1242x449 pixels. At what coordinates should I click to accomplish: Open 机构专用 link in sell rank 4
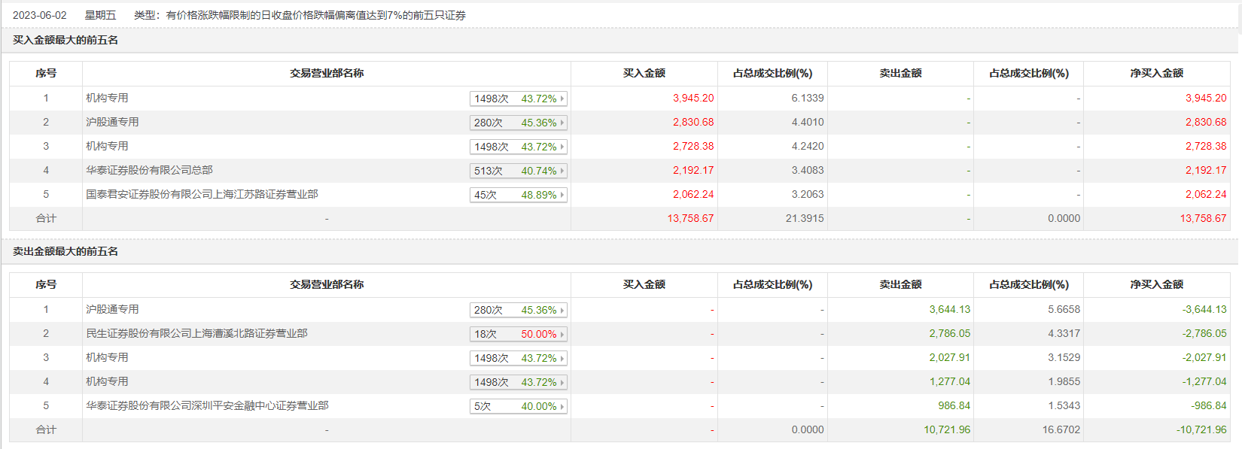[107, 381]
